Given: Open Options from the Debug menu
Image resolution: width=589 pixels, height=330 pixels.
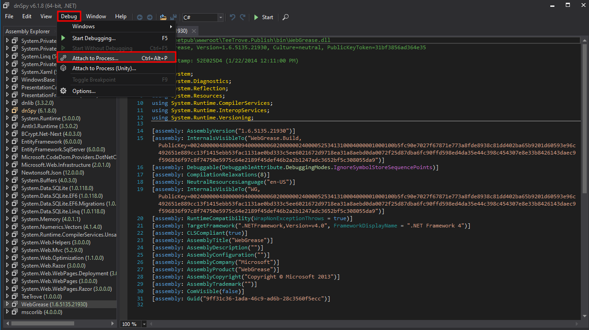Looking at the screenshot, I should tap(84, 91).
